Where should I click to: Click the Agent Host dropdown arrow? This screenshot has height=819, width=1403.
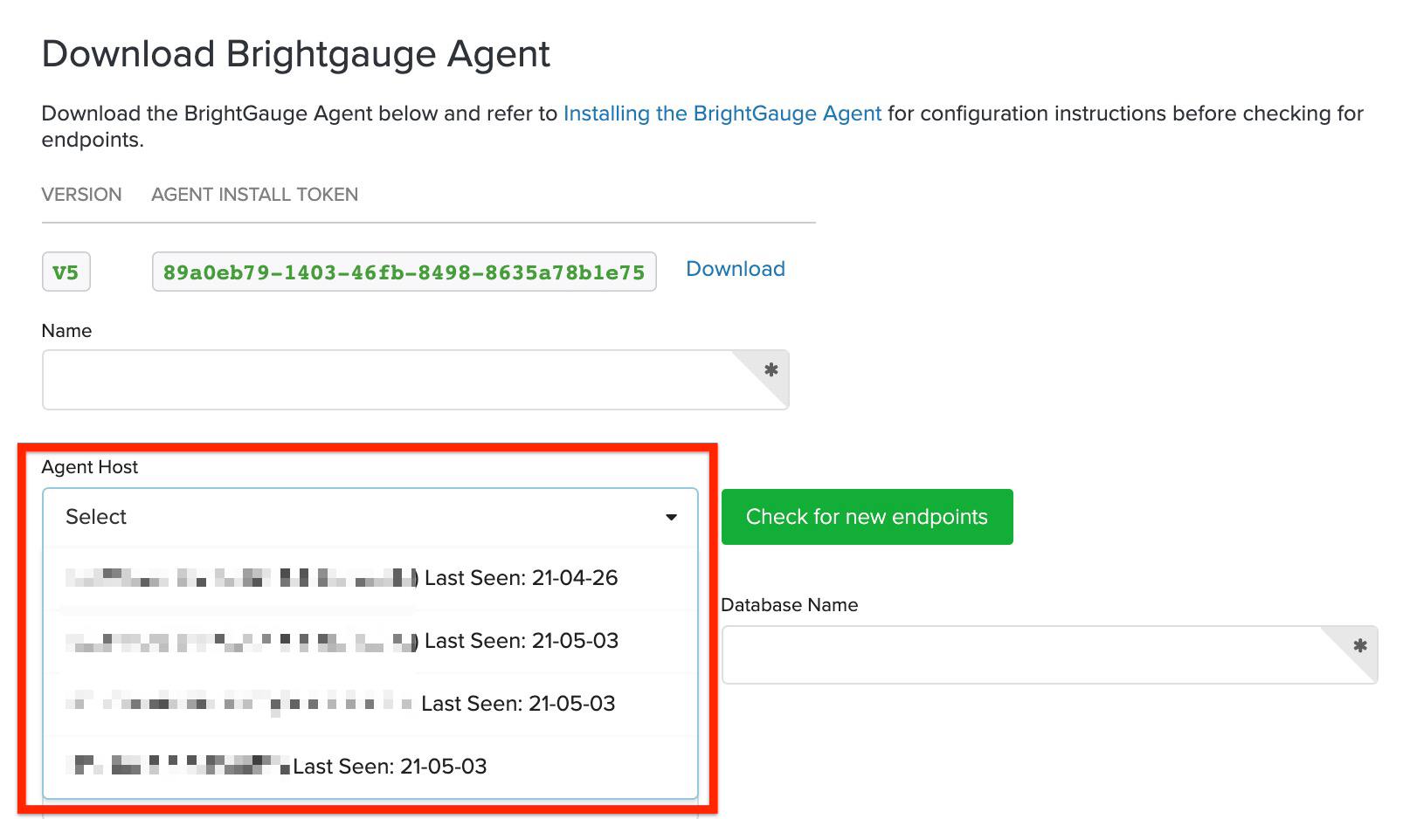click(x=671, y=518)
